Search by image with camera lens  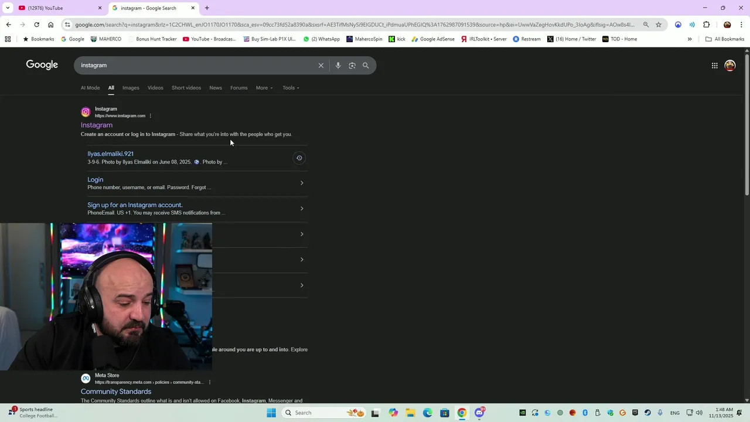point(352,66)
